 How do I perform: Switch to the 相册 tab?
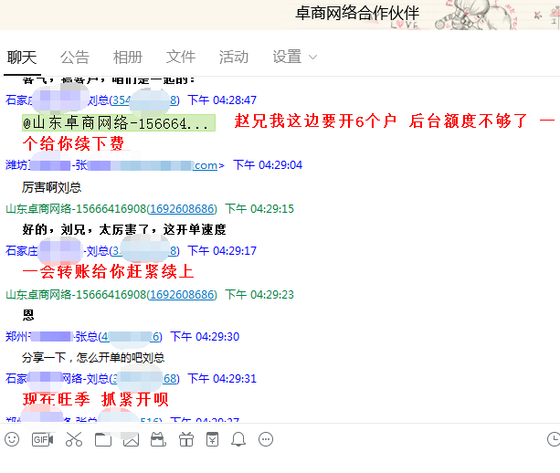pos(128,57)
